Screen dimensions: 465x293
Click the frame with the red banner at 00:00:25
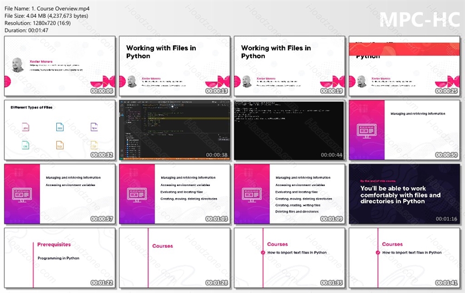(x=404, y=66)
